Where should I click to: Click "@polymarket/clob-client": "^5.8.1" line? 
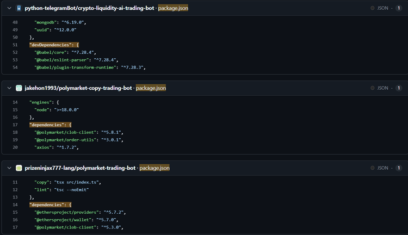79,132
